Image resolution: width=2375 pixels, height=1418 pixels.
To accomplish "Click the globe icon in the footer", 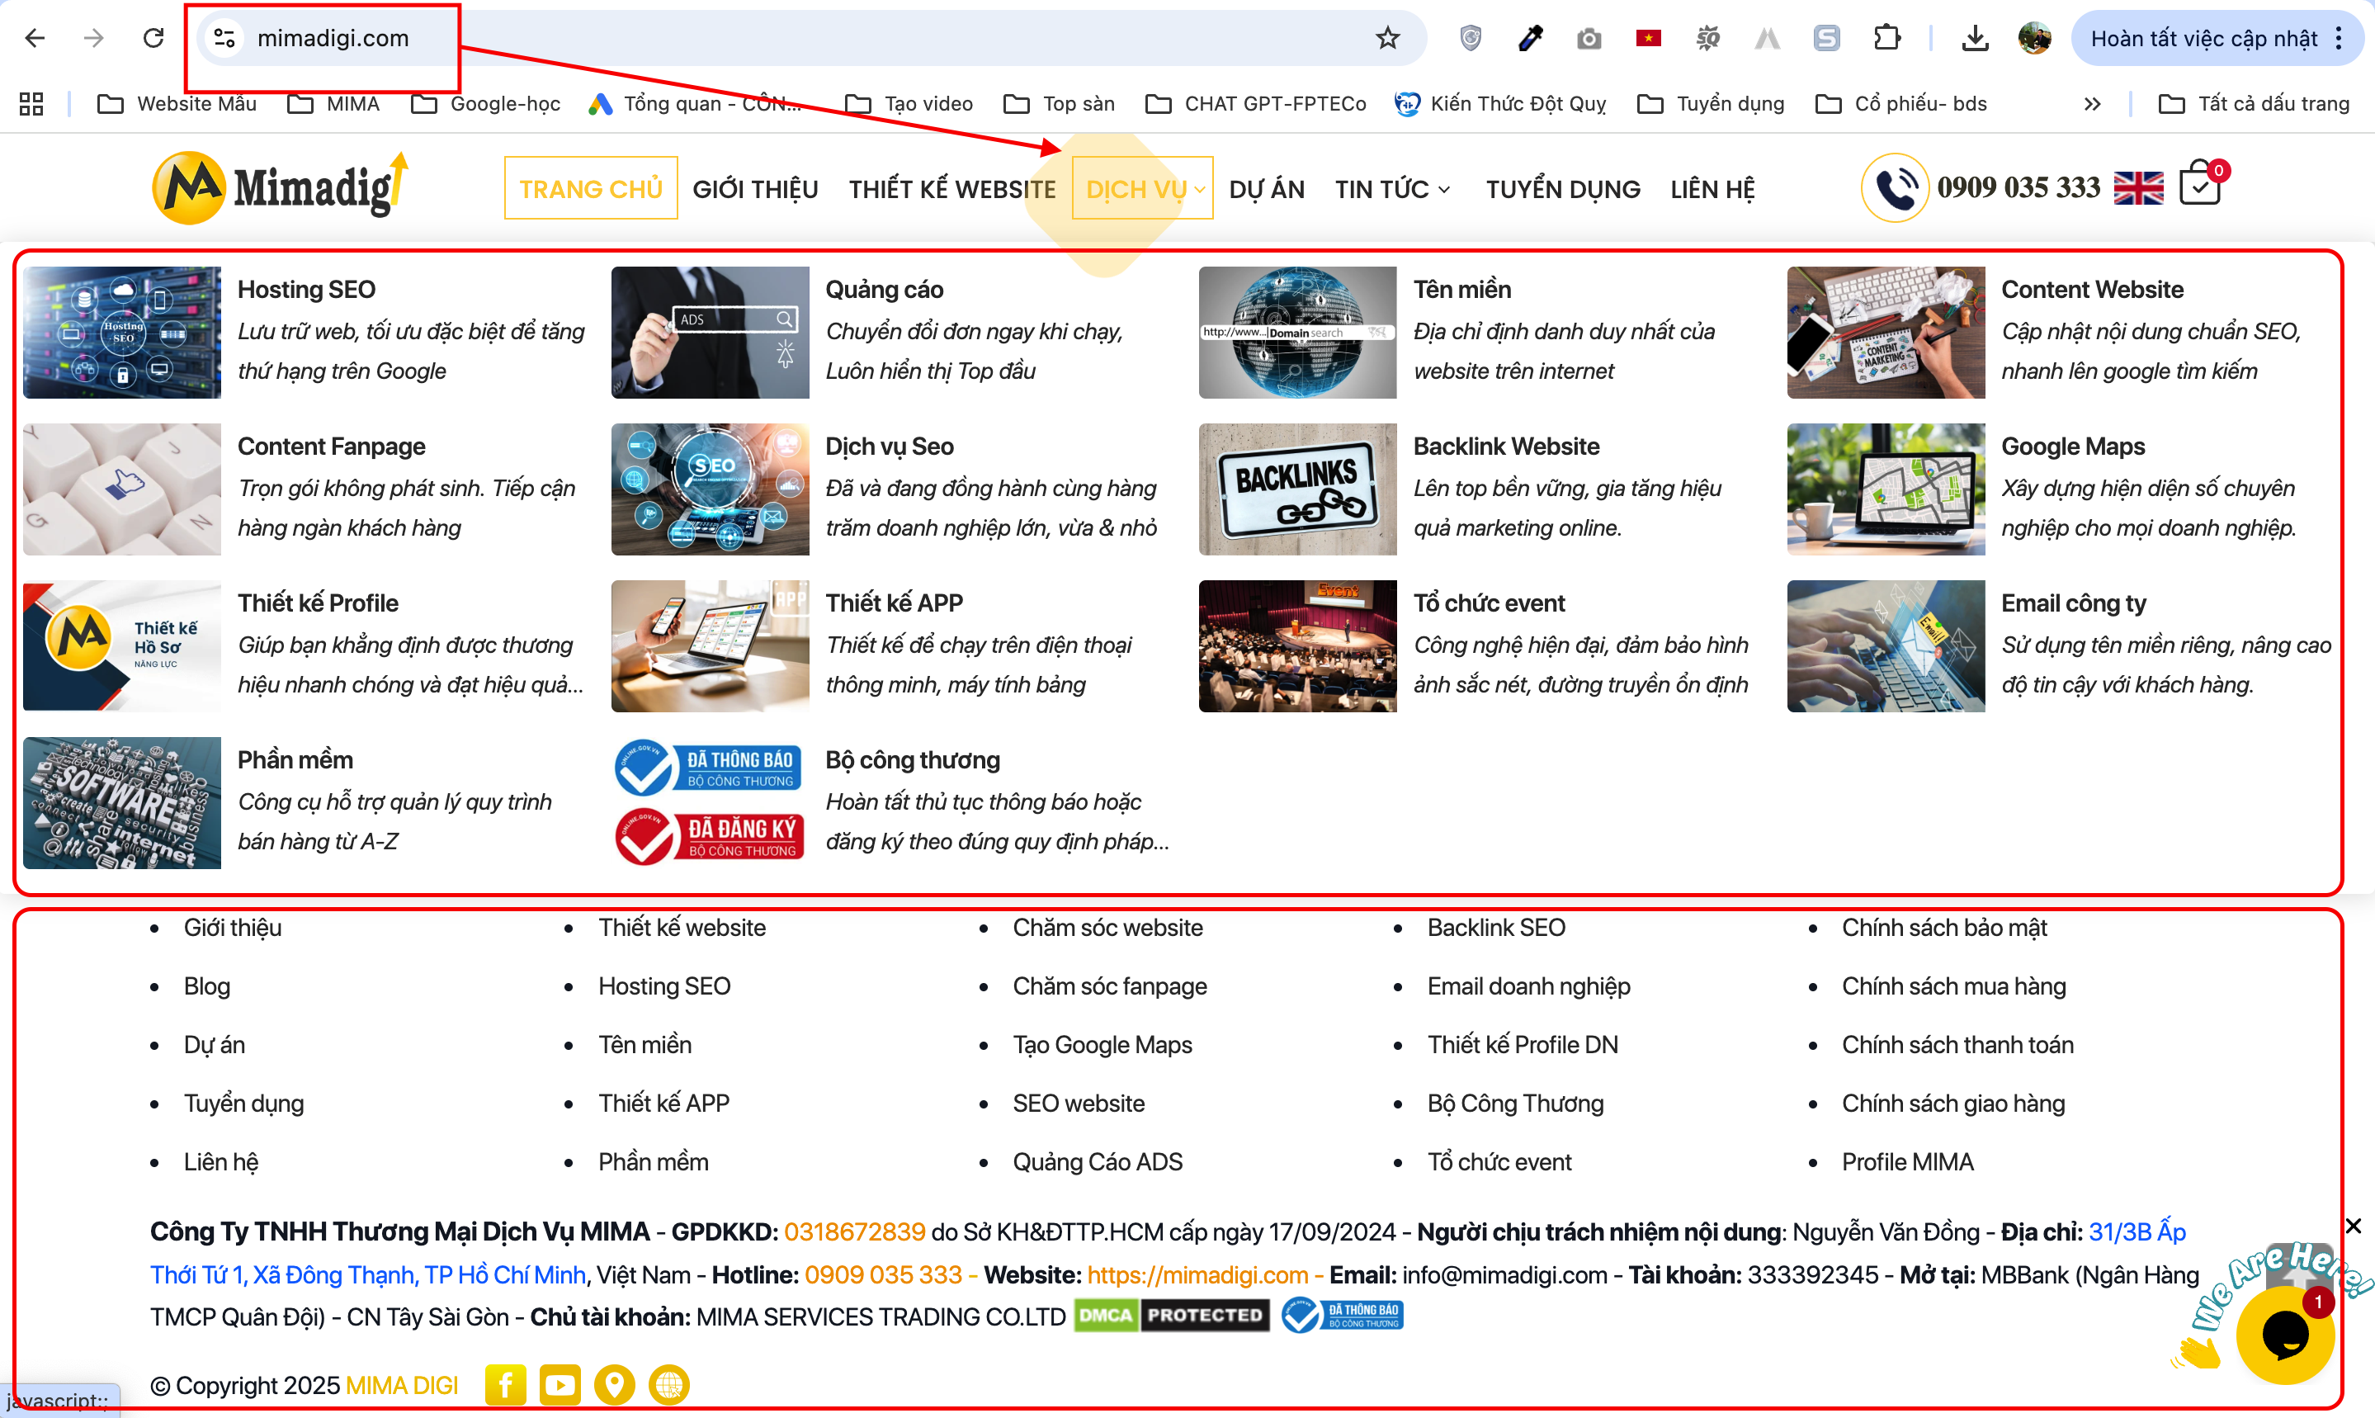I will (668, 1384).
